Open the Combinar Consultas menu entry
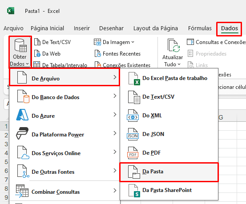Image resolution: width=246 pixels, height=204 pixels. (x=65, y=191)
